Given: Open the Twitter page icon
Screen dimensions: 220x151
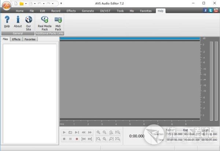Looking at the screenshot, I should [x=210, y=10].
